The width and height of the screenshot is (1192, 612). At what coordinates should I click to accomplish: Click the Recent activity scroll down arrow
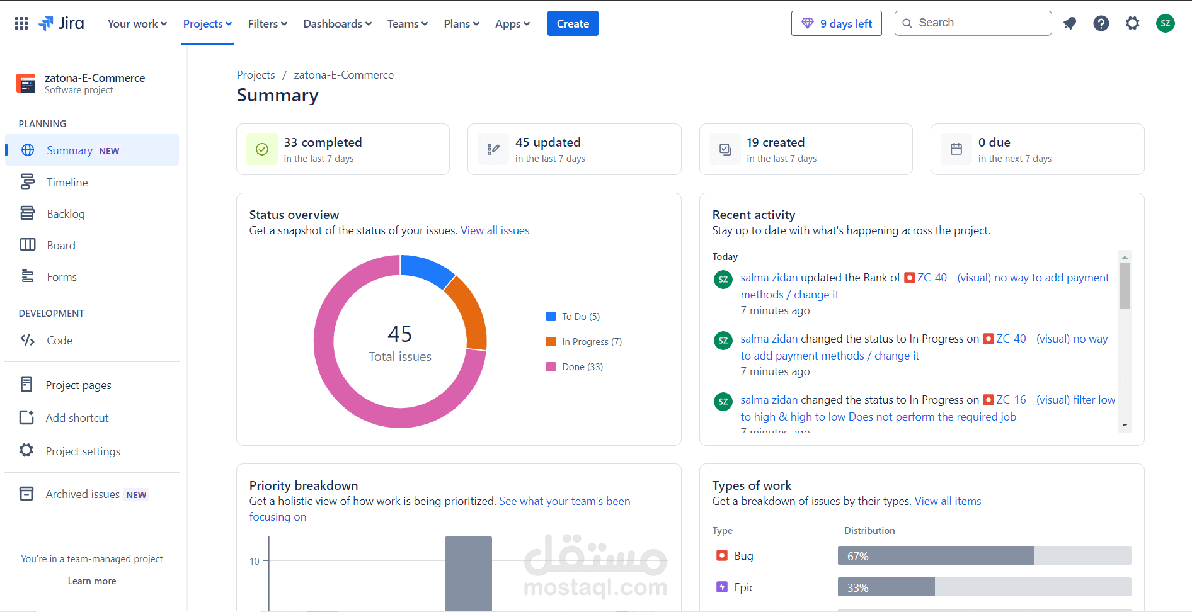coord(1125,426)
